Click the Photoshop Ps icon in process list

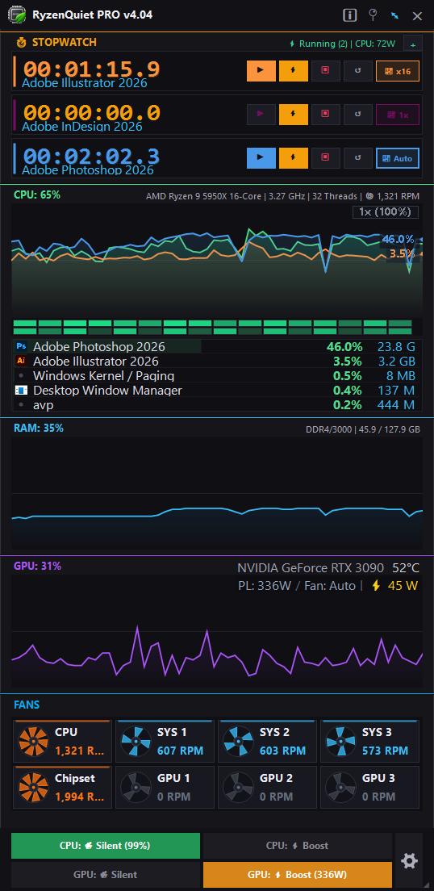tap(22, 346)
